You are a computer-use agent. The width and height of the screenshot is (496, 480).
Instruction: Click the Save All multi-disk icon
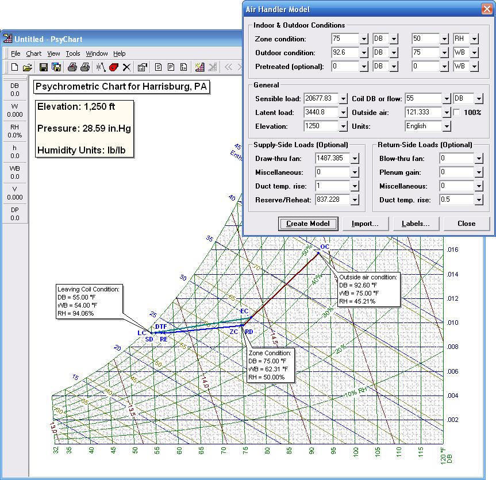56,67
